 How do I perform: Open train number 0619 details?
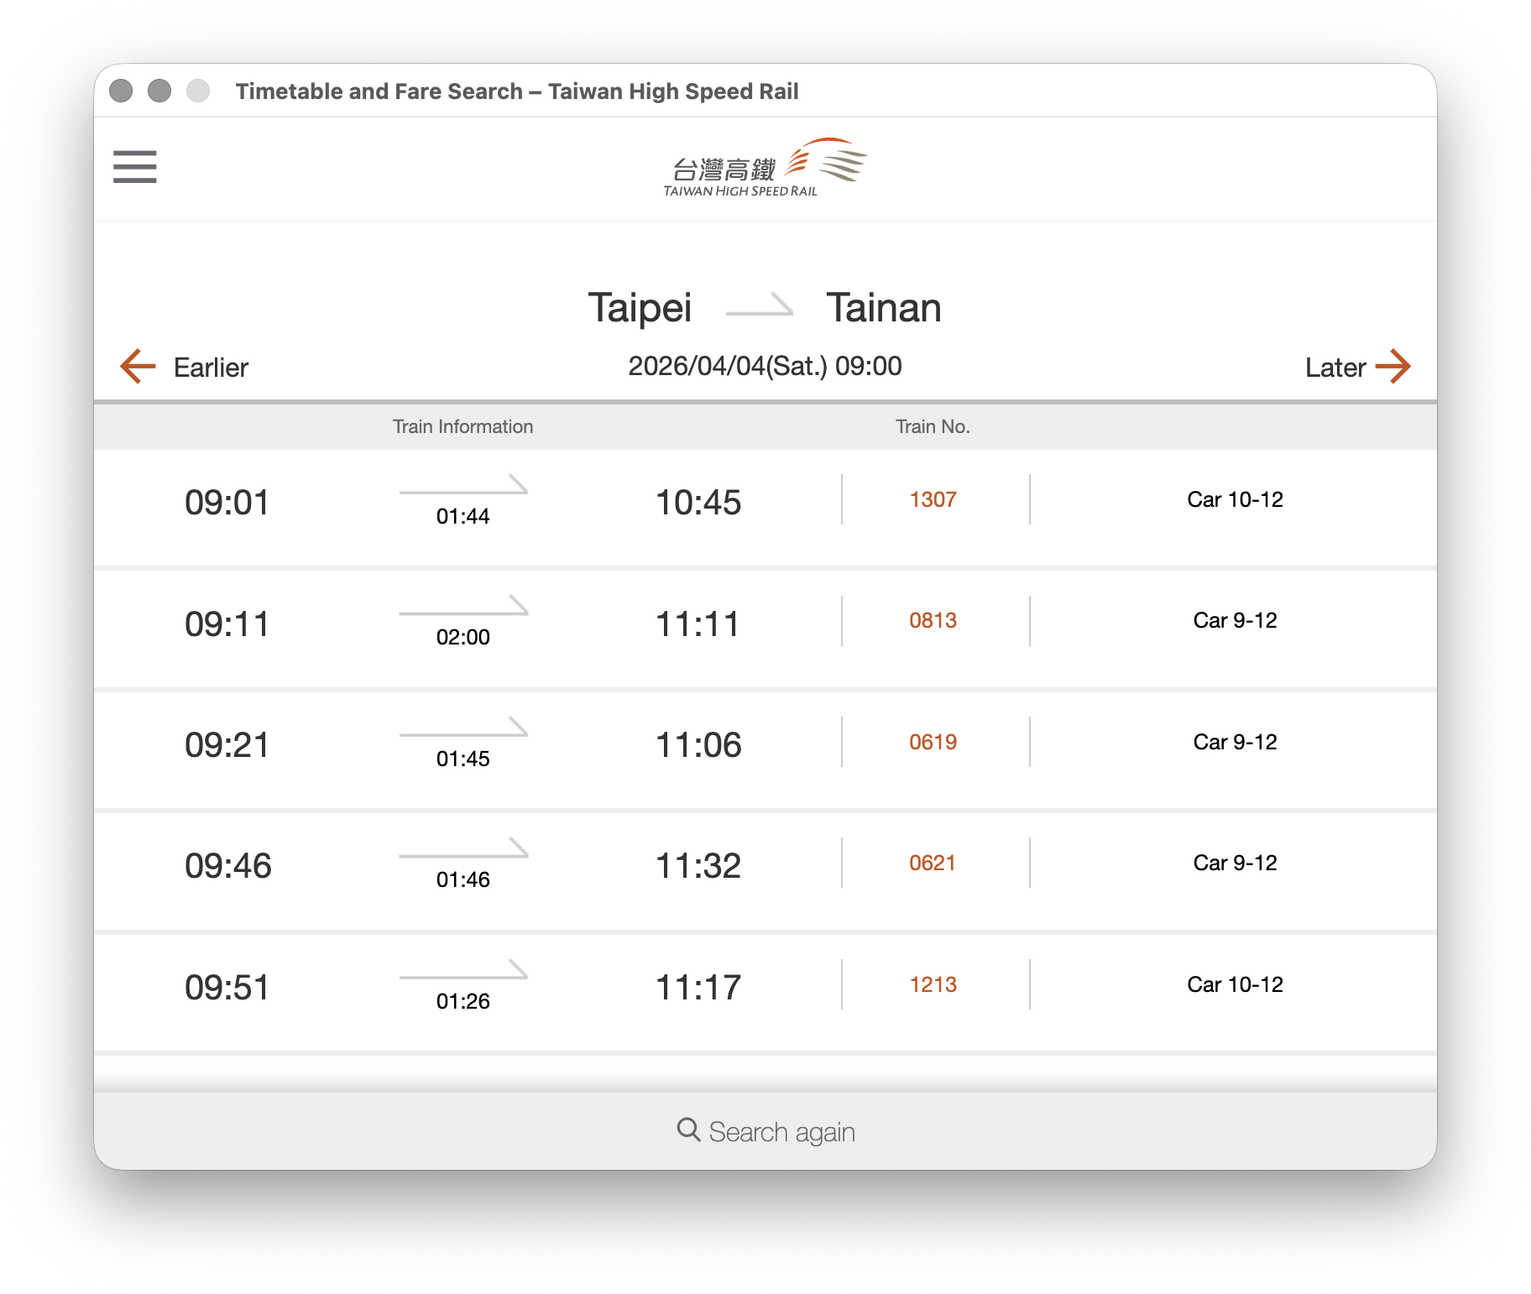click(933, 743)
